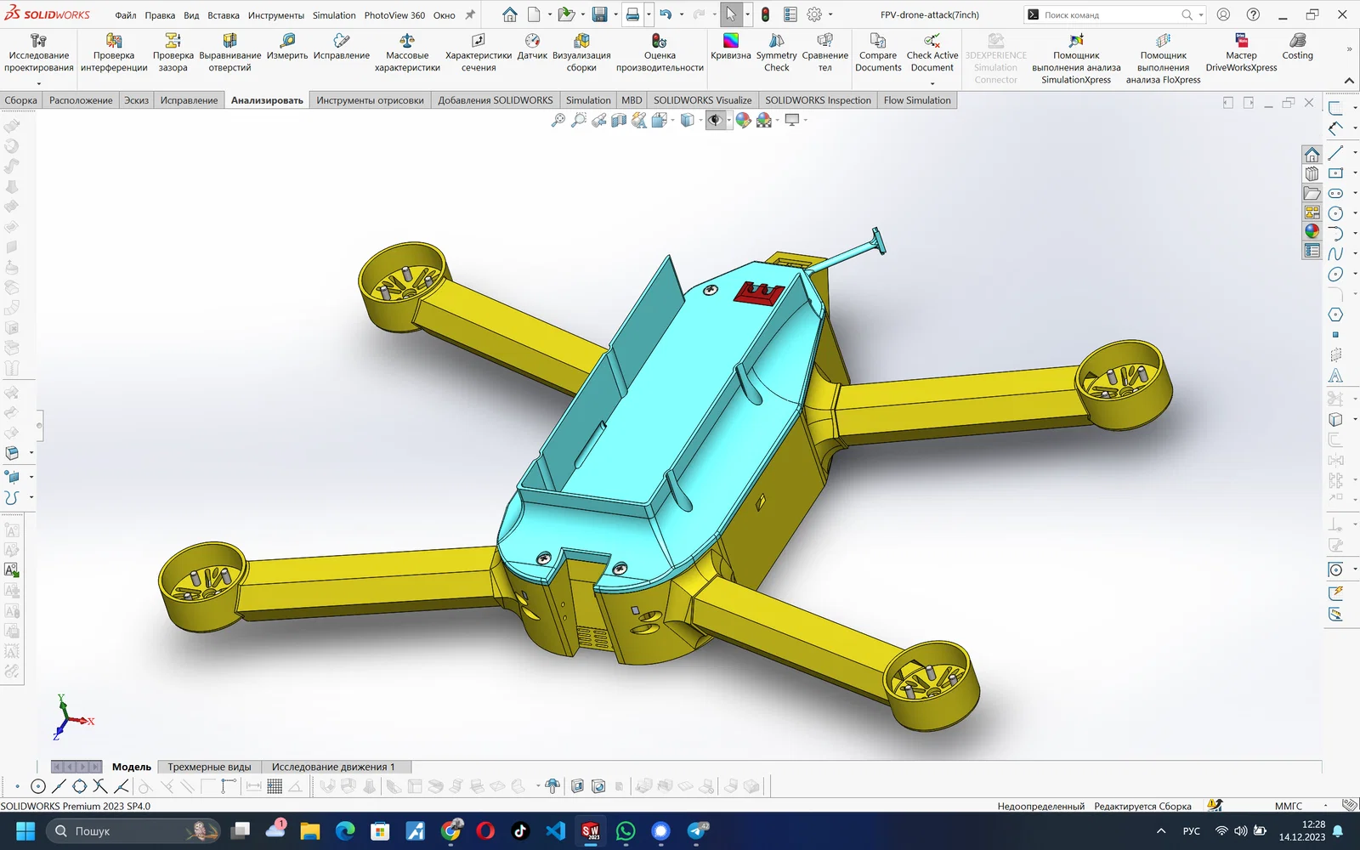Image resolution: width=1360 pixels, height=850 pixels.
Task: Open the Трехмерные виды bottom tab
Action: pyautogui.click(x=209, y=767)
